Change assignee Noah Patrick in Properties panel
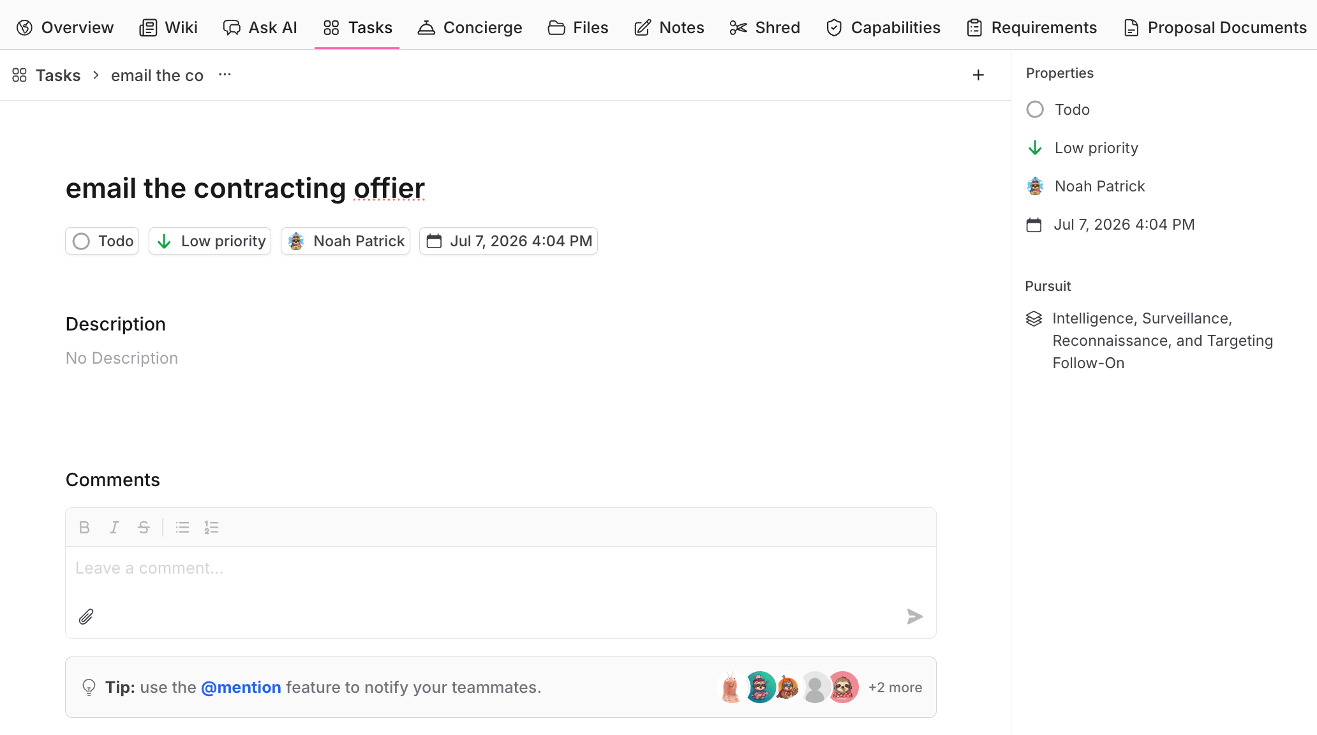The image size is (1317, 735). [1085, 186]
